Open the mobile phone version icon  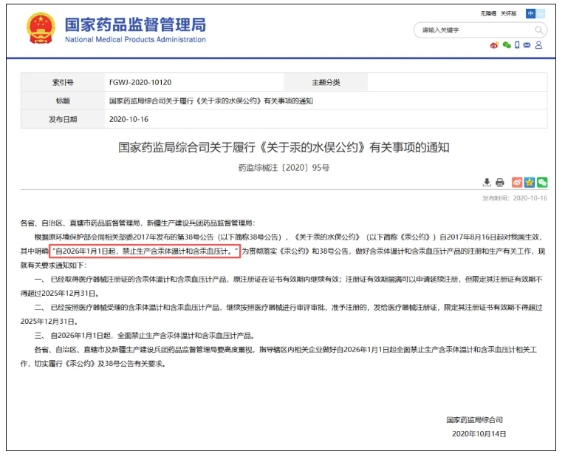(x=517, y=45)
